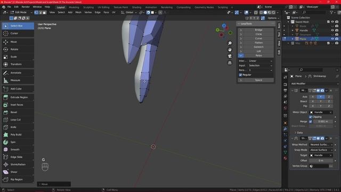Open the Wrap Method dropdown
This screenshot has width=341, height=192.
321,145
